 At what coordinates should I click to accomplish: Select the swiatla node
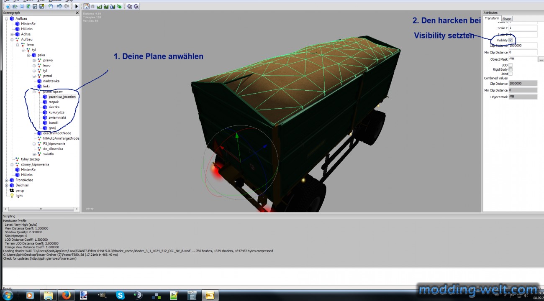point(48,154)
